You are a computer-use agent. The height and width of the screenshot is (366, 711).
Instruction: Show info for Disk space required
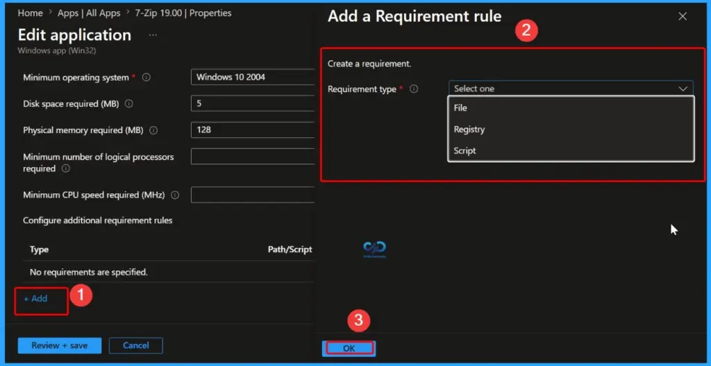point(128,104)
